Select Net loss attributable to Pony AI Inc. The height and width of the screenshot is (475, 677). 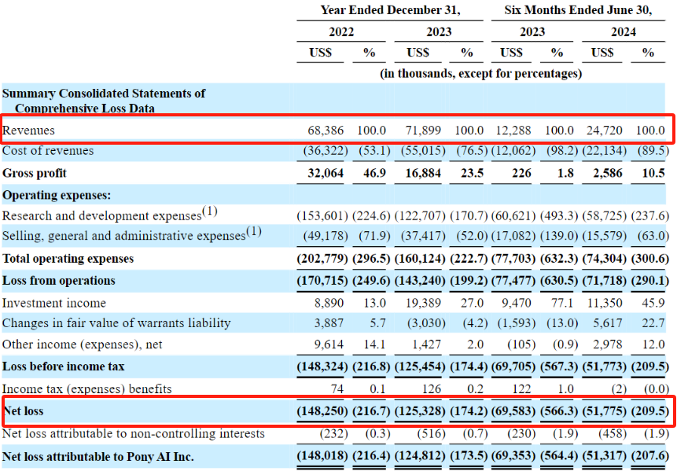[98, 457]
